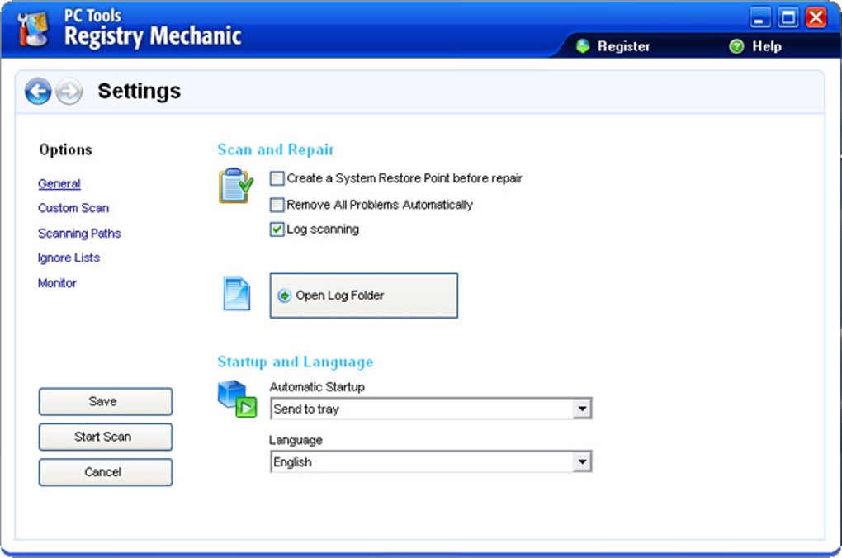Click the Settings page title

coord(139,92)
